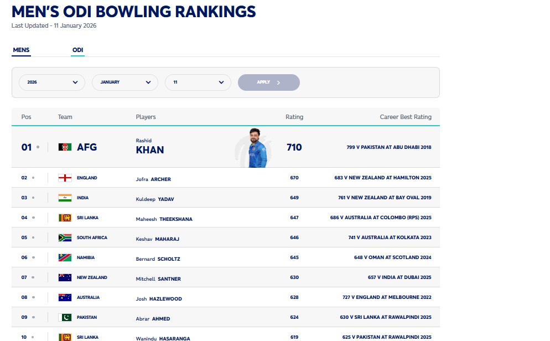Expand the day 11 dropdown
This screenshot has height=341, width=550.
198,82
